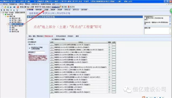This screenshot has width=172, height=98.
Task: Click the Save toolbar icon
Action: pos(8,7)
